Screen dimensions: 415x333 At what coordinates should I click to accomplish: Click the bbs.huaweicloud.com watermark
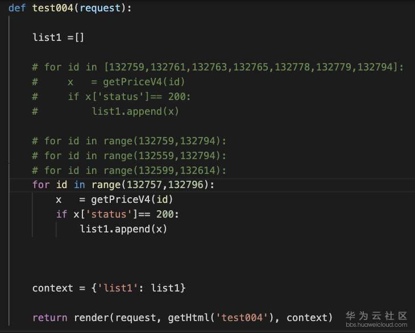377,326
